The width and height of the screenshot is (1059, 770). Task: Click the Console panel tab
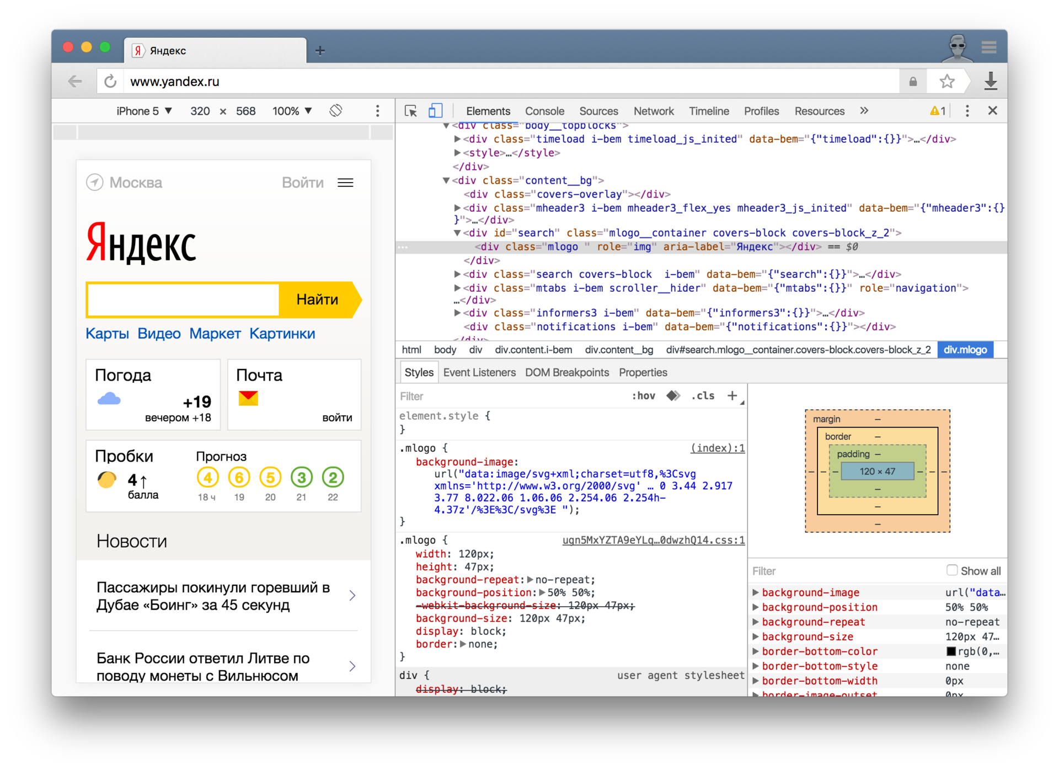coord(545,110)
